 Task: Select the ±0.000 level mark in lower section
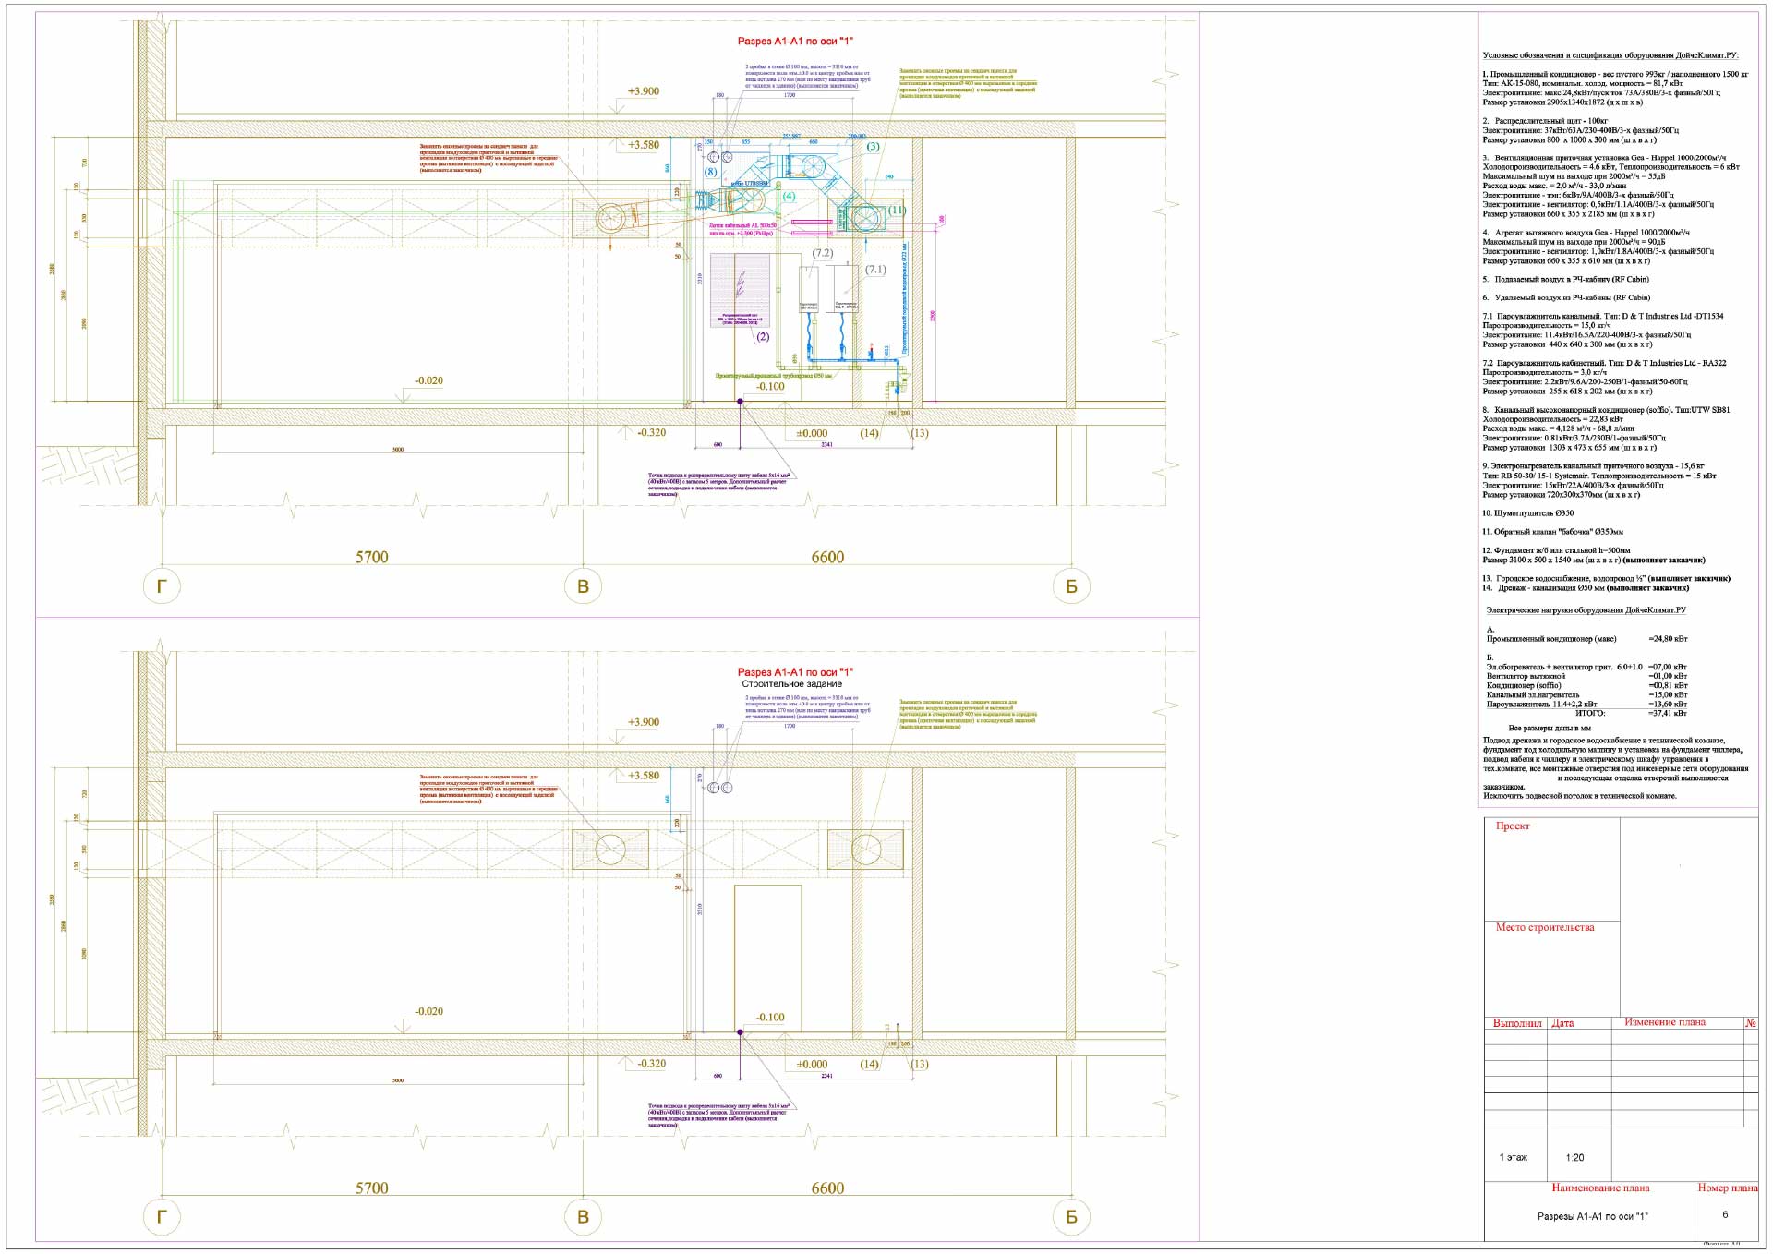coord(812,1064)
